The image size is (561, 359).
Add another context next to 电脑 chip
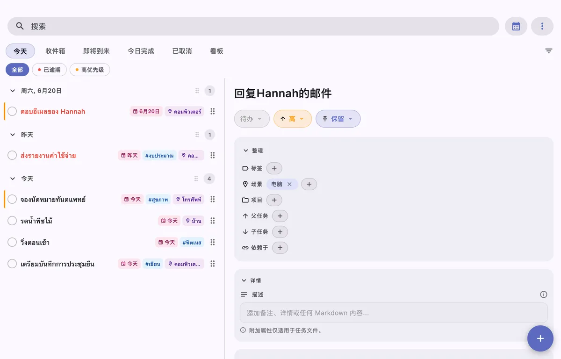click(309, 184)
